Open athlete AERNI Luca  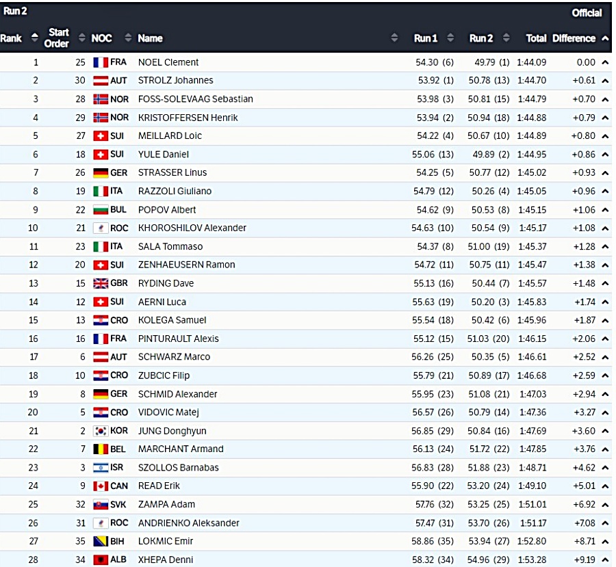(x=162, y=302)
